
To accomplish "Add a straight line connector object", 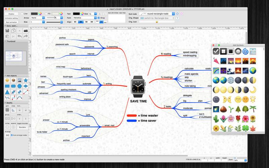I will tap(26, 92).
